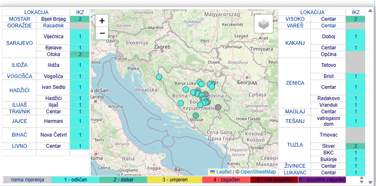Click the Radakovo station cell
This screenshot has width=376, height=186.
(x=328, y=98)
